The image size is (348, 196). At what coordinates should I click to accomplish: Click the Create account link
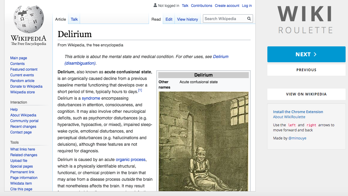(227, 5)
